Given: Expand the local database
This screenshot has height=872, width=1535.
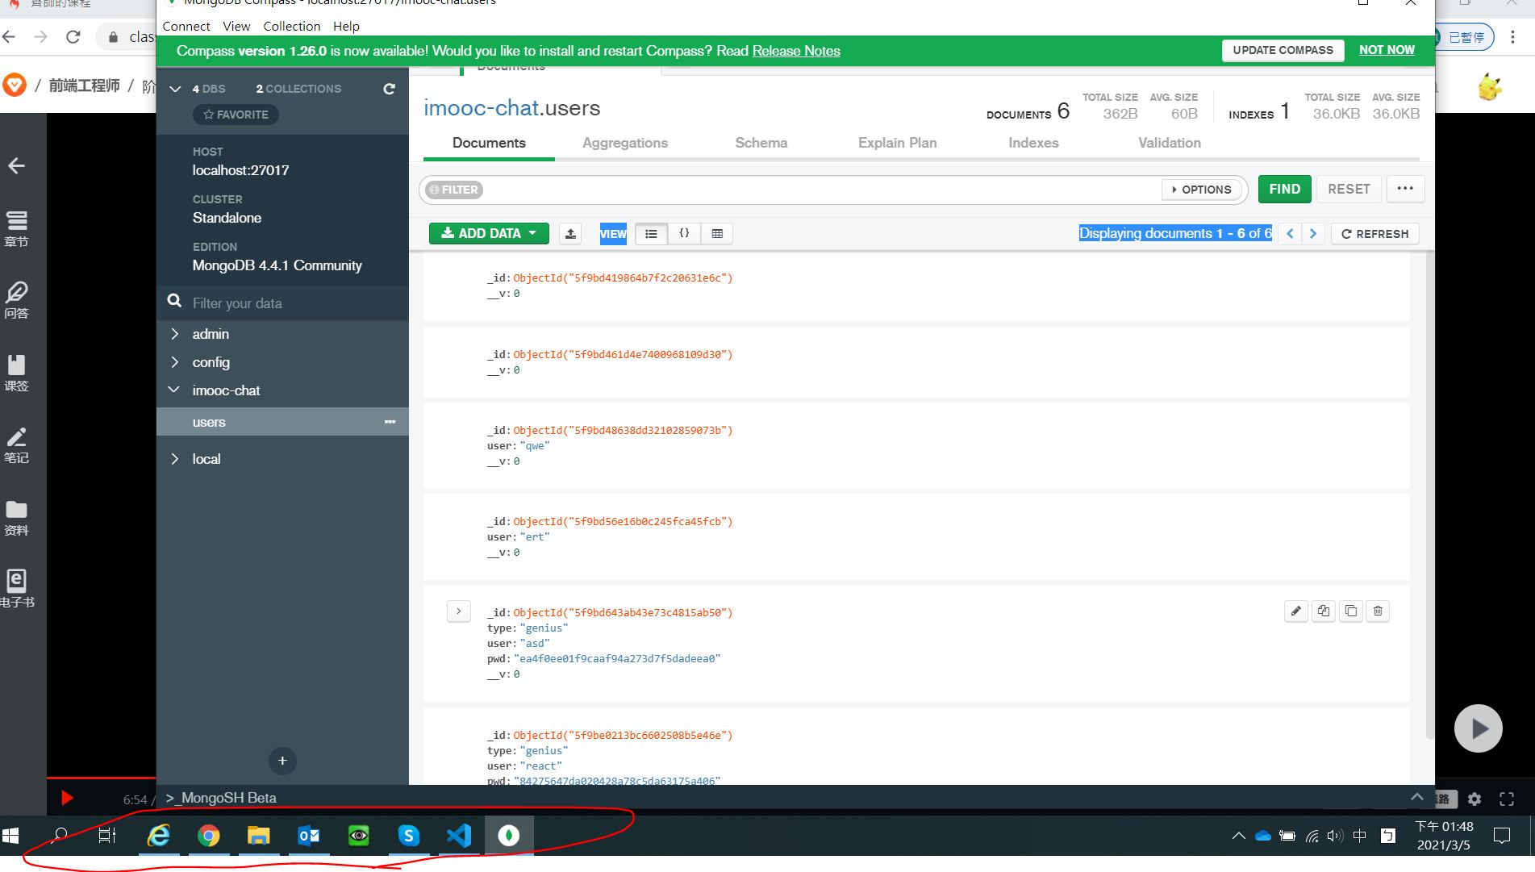Looking at the screenshot, I should 174,459.
